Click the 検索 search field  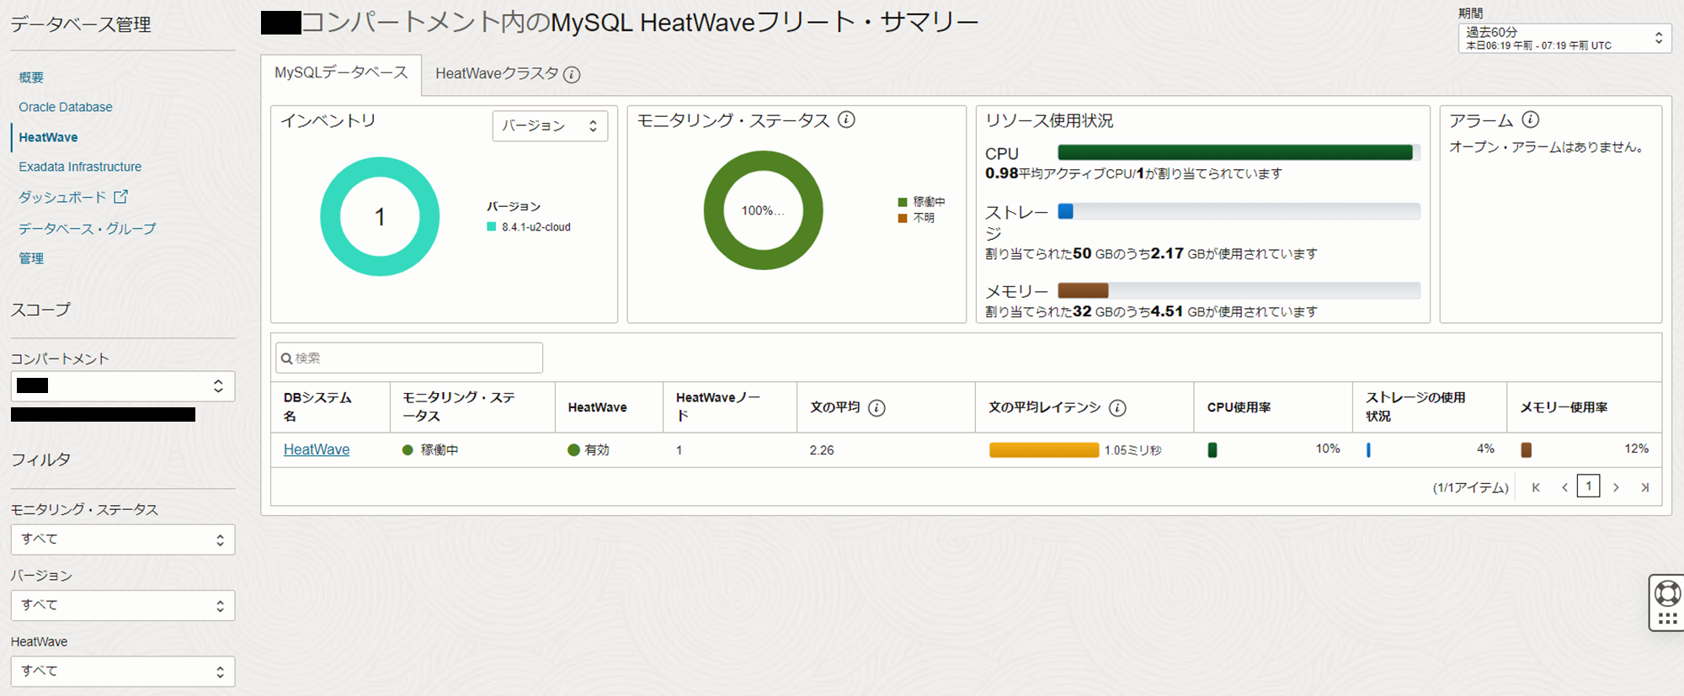(409, 358)
